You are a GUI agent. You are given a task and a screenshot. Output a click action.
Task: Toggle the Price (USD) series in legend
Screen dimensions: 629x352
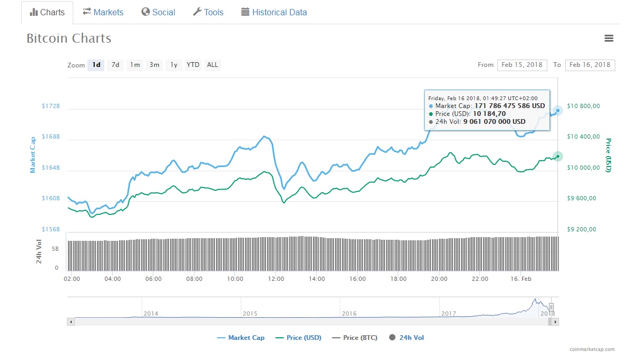point(298,338)
